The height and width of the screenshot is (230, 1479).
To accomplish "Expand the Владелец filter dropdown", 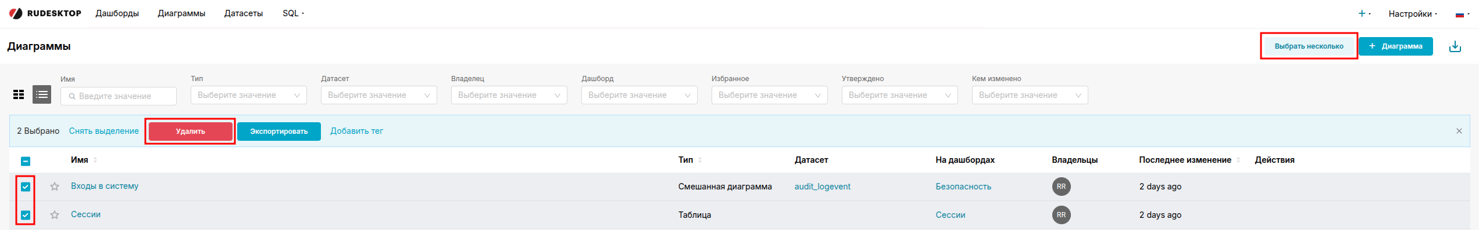I will (509, 95).
